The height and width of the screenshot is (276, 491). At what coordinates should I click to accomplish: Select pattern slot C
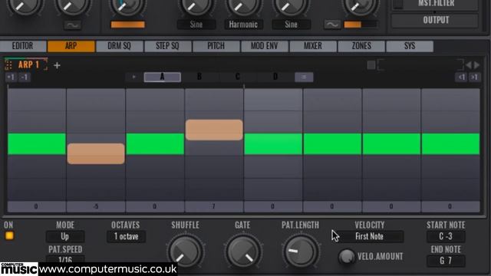pos(238,77)
